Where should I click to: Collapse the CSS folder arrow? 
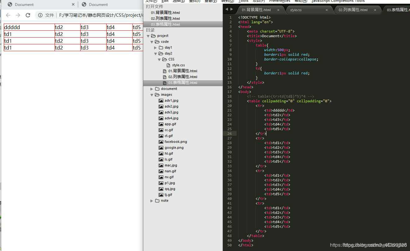coord(159,59)
